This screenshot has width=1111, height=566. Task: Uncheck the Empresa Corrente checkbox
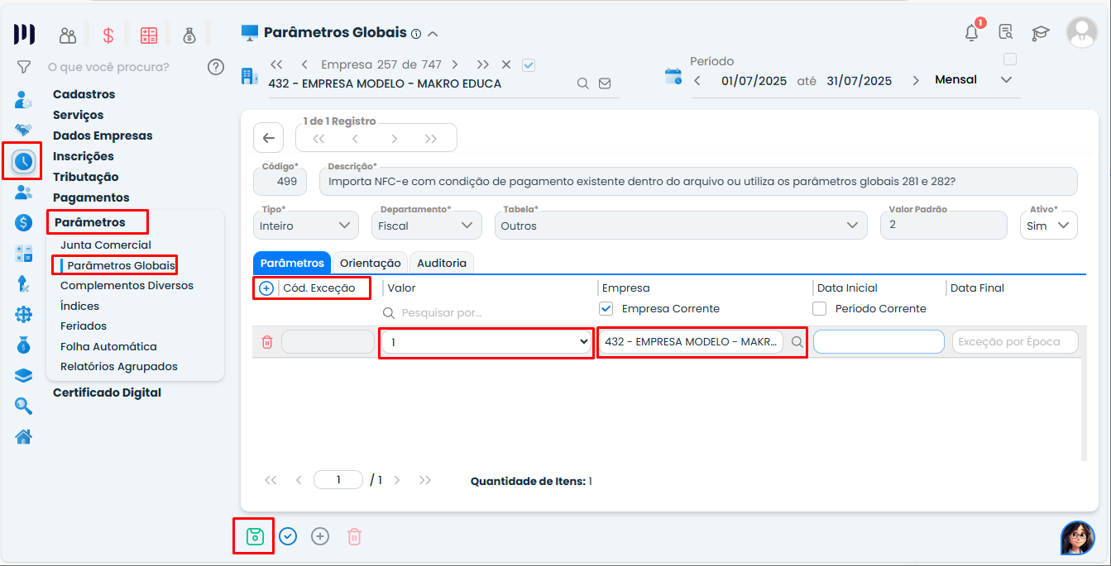[606, 308]
